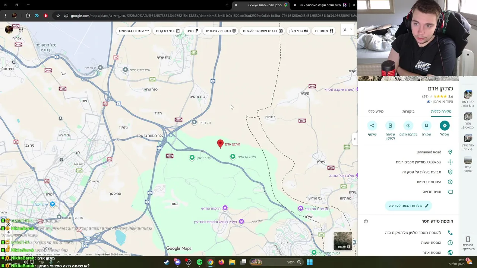
Task: Click Suggest an edit (שליחת הצעה לעריכה) button
Action: [x=409, y=205]
